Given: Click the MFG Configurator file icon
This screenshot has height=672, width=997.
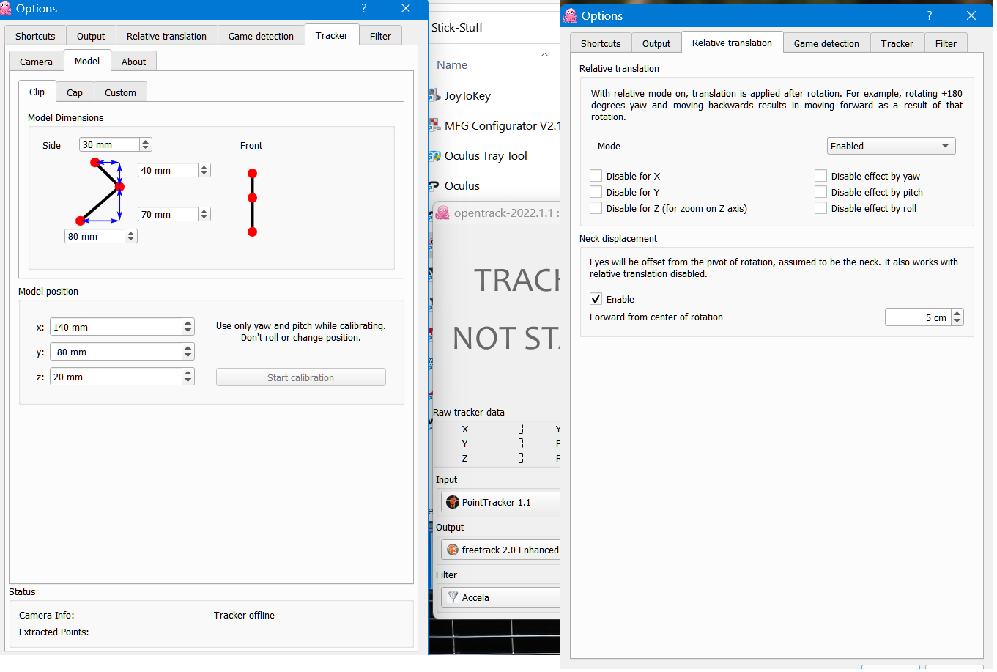Looking at the screenshot, I should [x=434, y=125].
